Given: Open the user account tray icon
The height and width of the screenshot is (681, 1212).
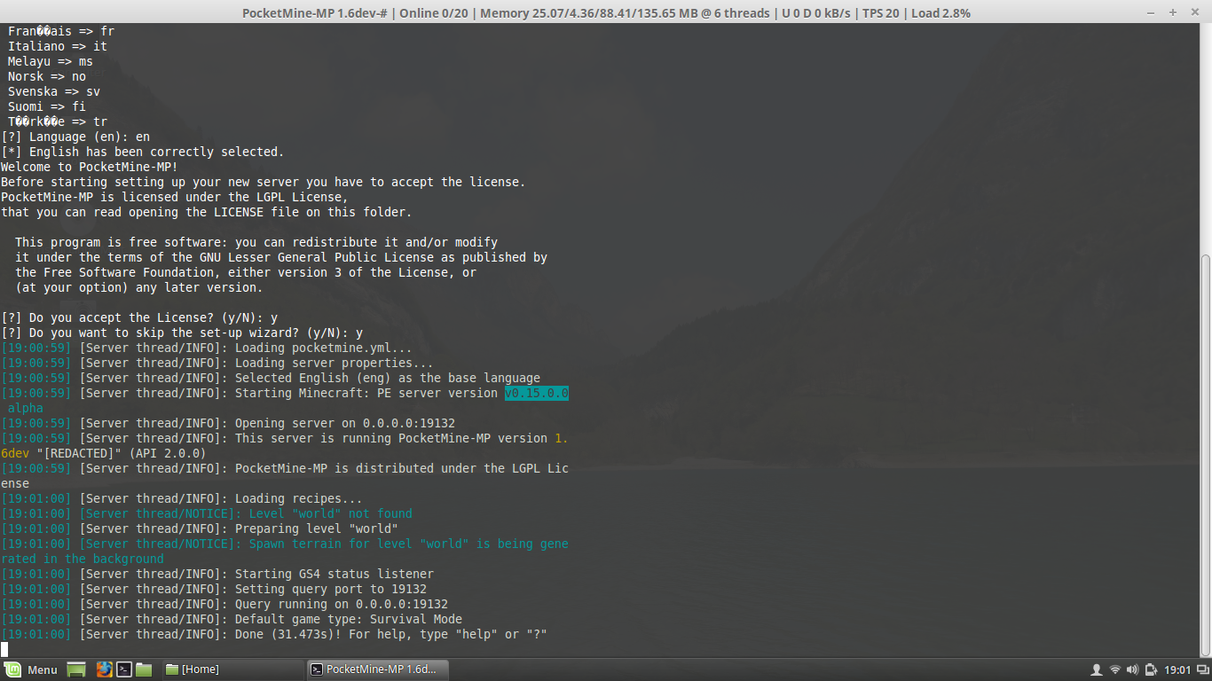Looking at the screenshot, I should click(x=1097, y=669).
